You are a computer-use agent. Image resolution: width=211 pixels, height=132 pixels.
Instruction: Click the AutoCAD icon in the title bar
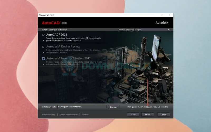click(x=40, y=15)
